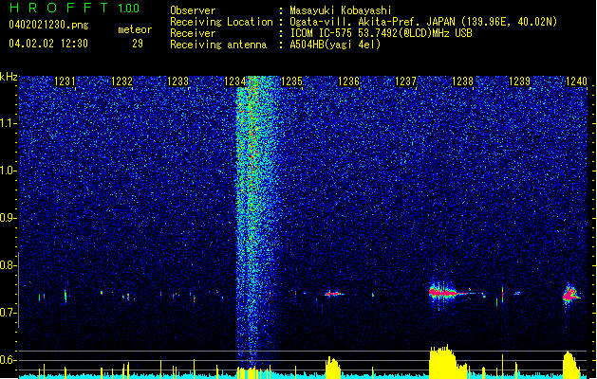Select the file name 0402021230.png
Screen dimensions: 597x379
(48, 26)
